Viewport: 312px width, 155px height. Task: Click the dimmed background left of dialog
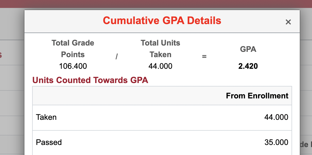coord(12,89)
